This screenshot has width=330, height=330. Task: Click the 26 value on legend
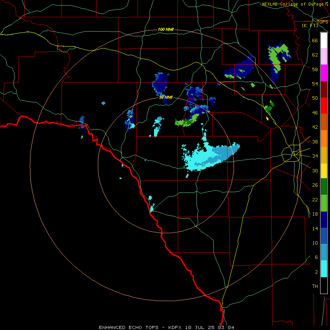click(x=315, y=185)
